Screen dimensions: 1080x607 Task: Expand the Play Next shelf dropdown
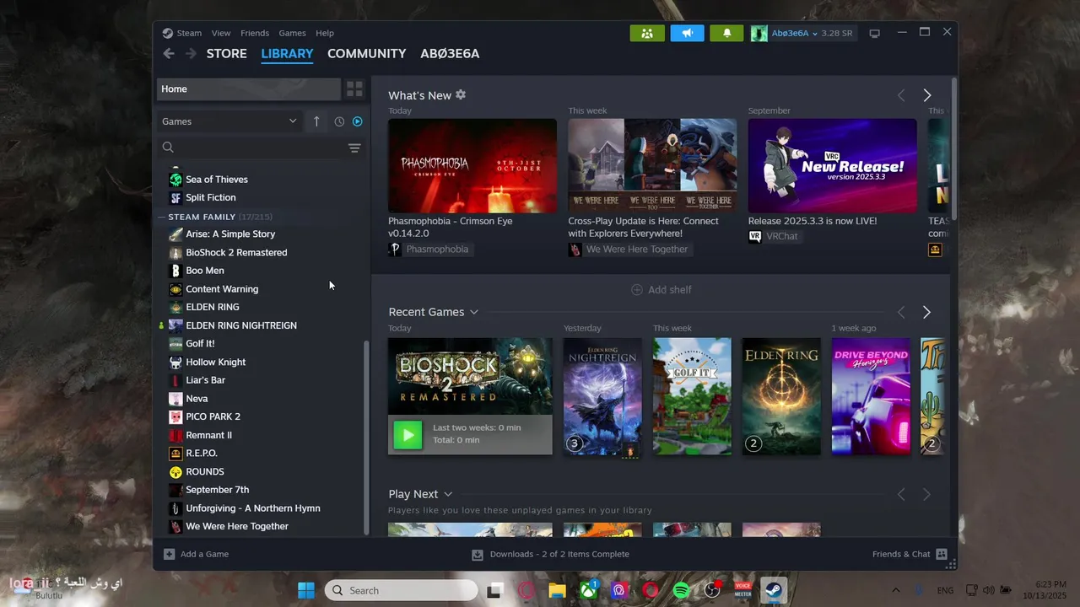click(x=448, y=494)
